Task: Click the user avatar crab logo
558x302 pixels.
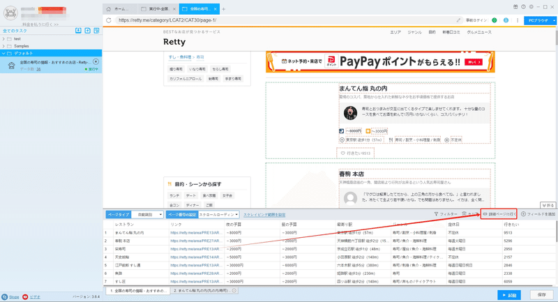Action: [x=10, y=13]
